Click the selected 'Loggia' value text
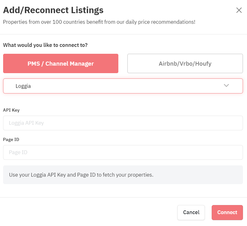 [x=23, y=86]
